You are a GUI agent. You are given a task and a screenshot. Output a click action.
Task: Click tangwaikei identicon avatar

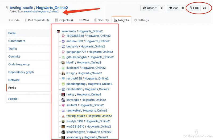click(x=63, y=111)
